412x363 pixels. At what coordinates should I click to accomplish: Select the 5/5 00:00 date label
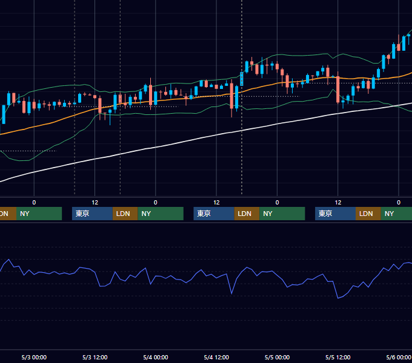277,357
